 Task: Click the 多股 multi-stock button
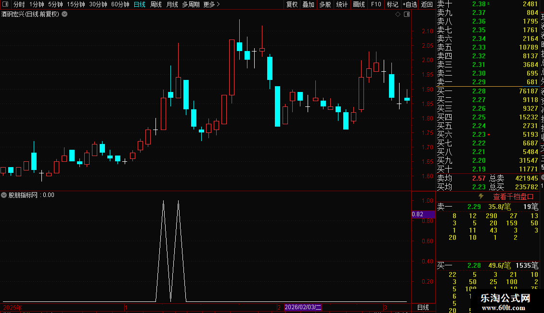point(325,4)
